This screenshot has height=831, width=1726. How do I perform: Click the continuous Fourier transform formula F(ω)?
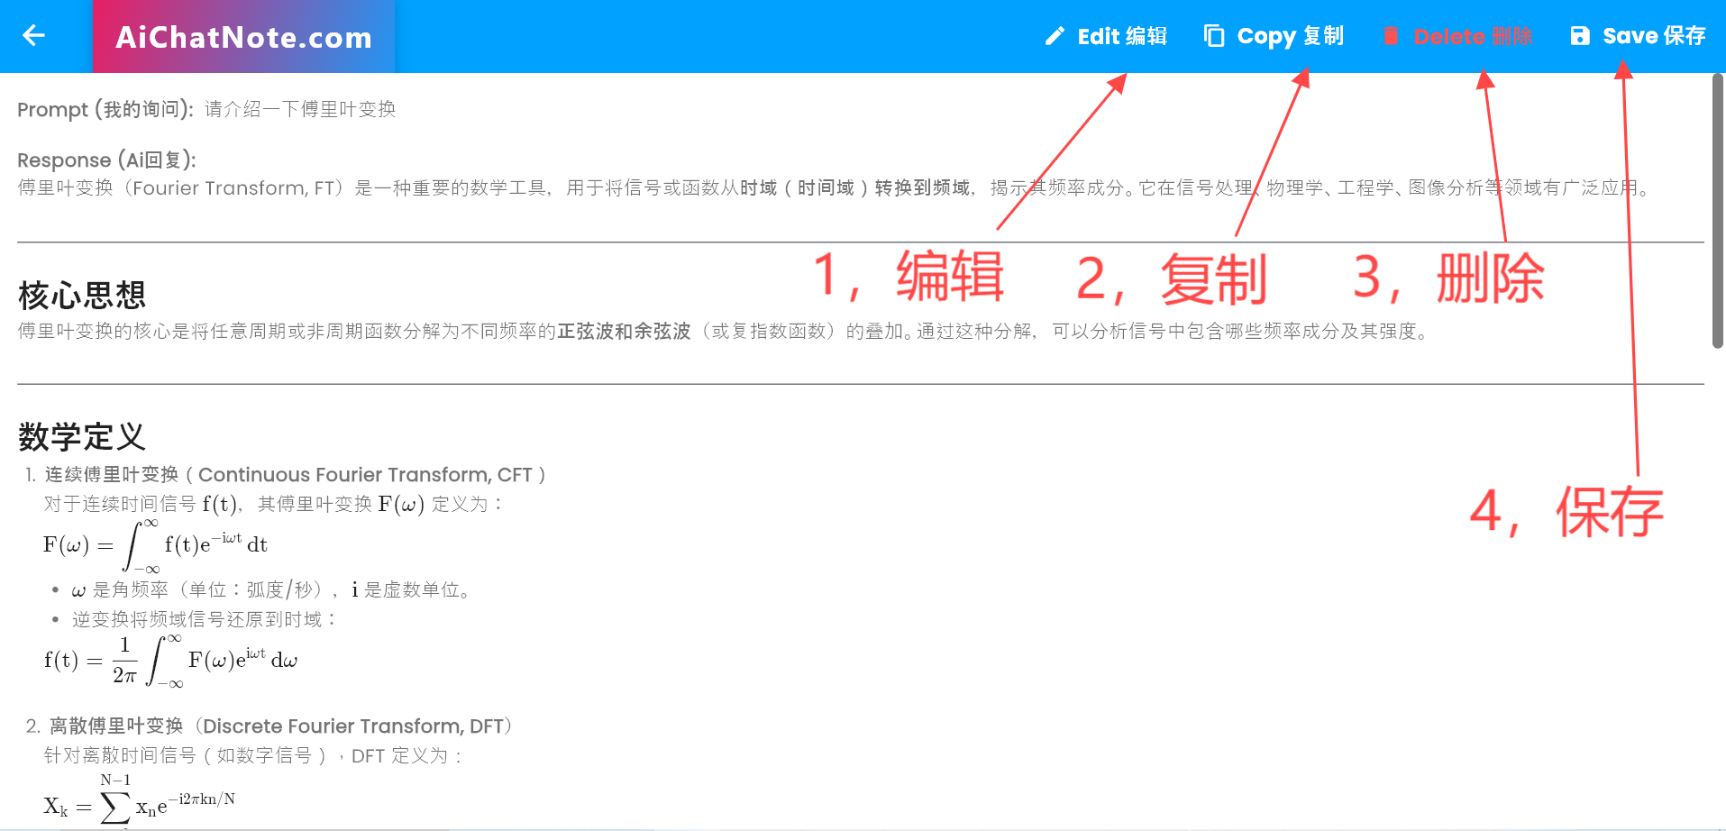pyautogui.click(x=155, y=544)
